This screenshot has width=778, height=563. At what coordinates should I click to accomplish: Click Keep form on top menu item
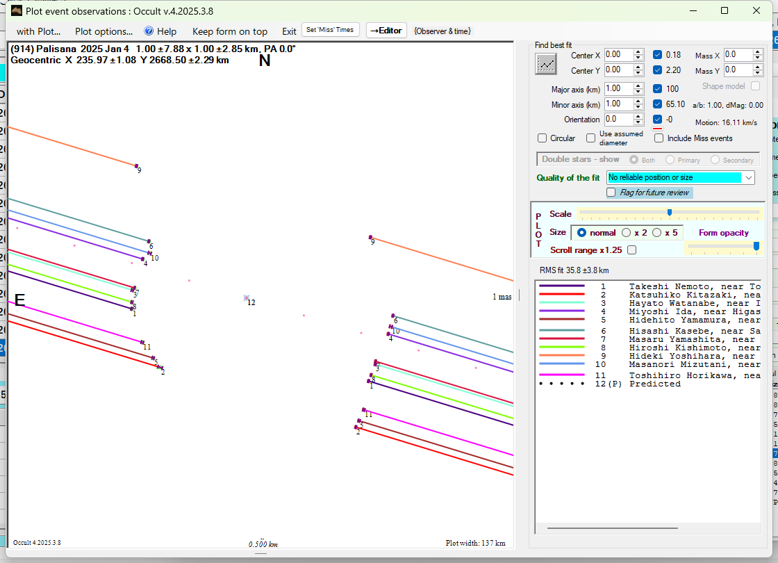(229, 31)
